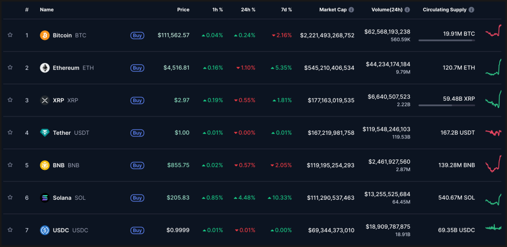Screen dimensions: 507x247
Task: Click the Tether coin logo
Action: point(45,133)
